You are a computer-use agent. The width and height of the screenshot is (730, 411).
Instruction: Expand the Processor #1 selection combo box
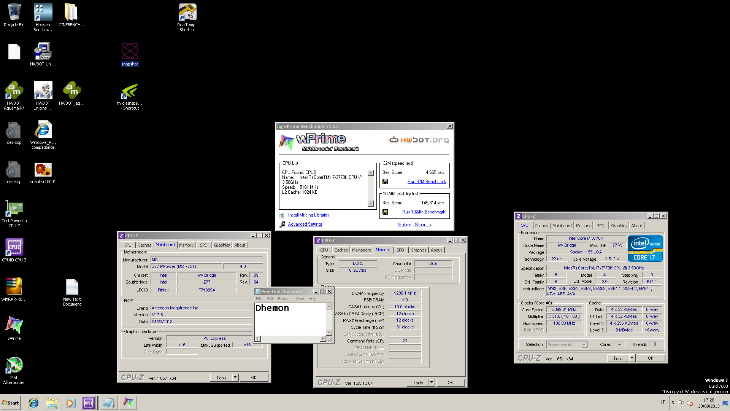(x=584, y=345)
